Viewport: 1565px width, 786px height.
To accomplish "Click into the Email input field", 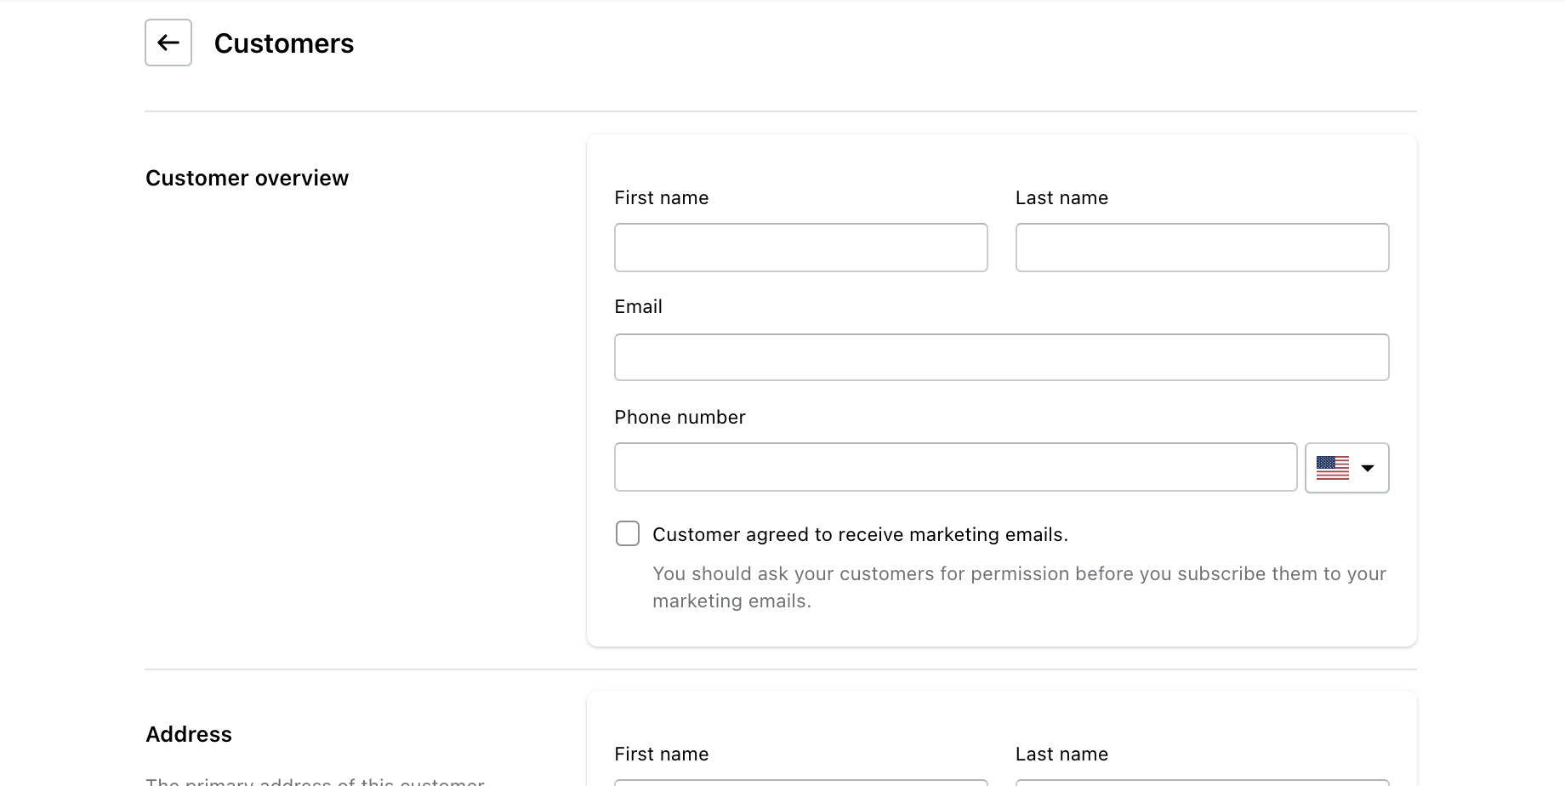I will pyautogui.click(x=1001, y=357).
